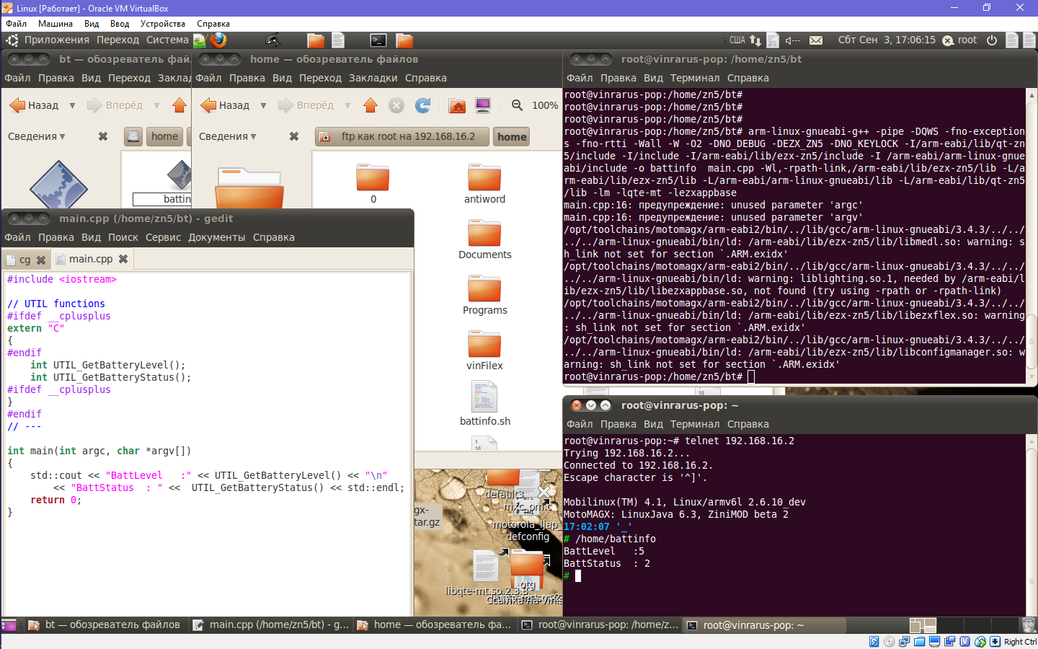Open the Programs folder
This screenshot has width=1038, height=649.
[484, 295]
